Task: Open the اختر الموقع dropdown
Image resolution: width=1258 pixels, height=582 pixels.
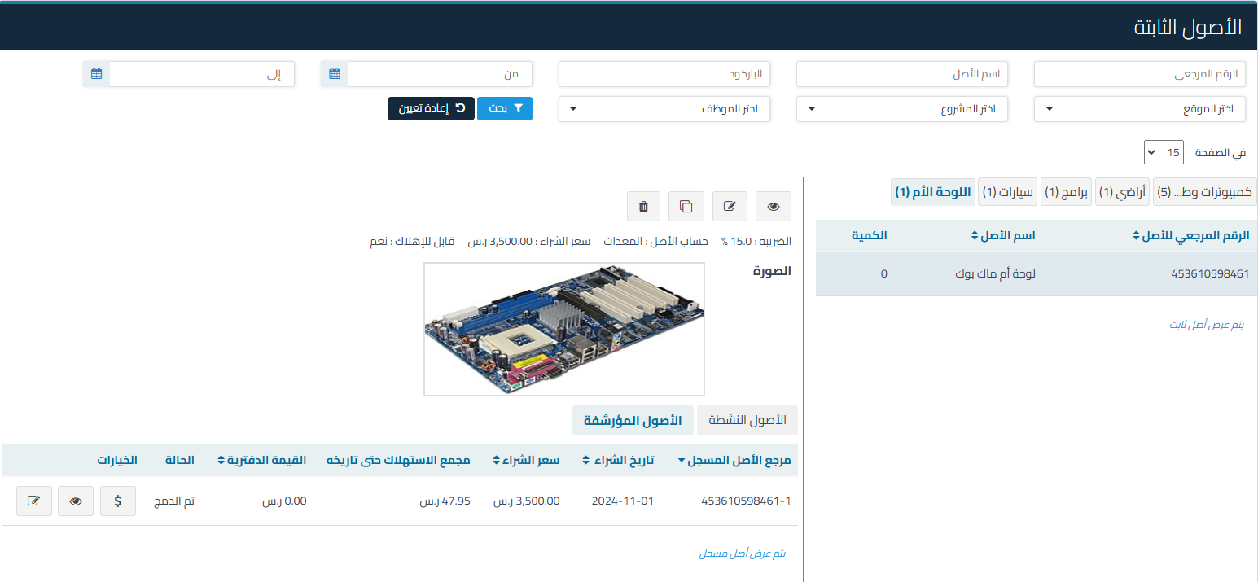Action: pyautogui.click(x=1140, y=109)
